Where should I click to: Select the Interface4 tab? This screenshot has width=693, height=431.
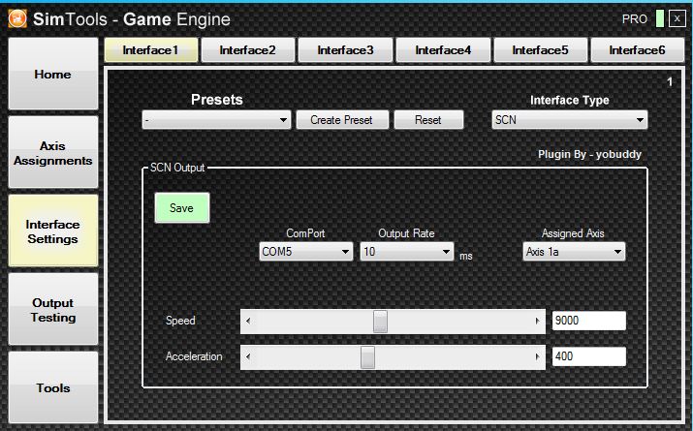(x=443, y=50)
